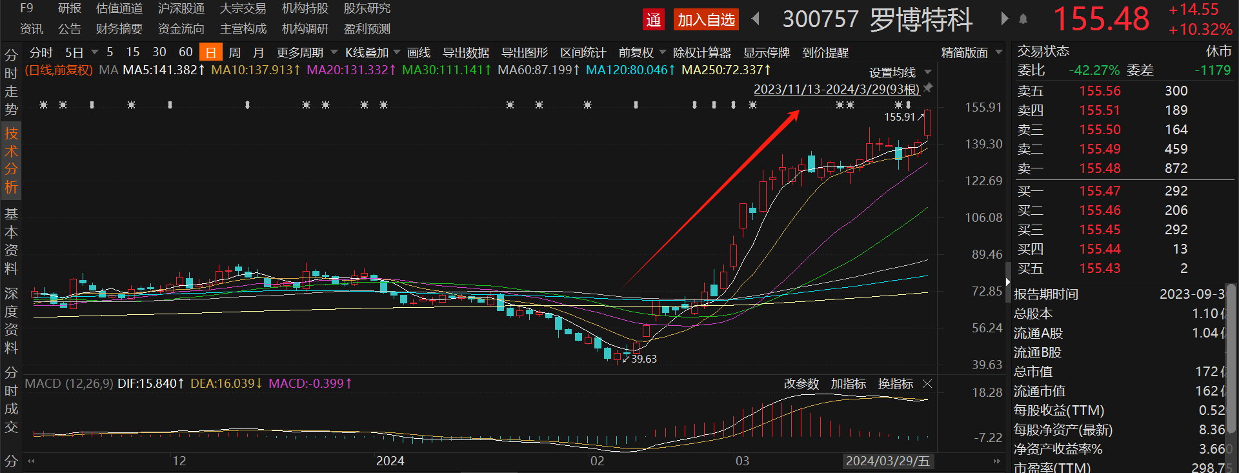This screenshot has height=473, width=1239.
Task: Switch to 分时成交 sidebar tab
Action: pos(11,400)
